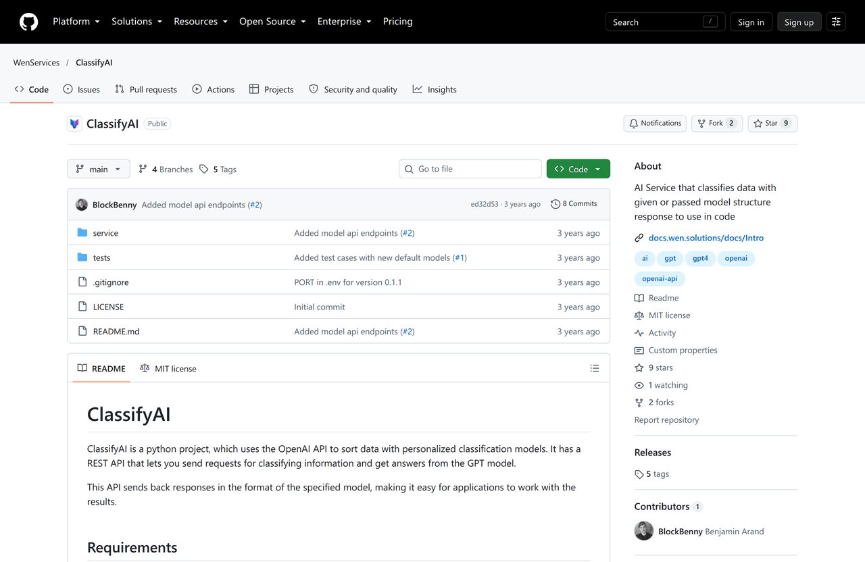Switch to the Issues tab
Viewport: 865px width, 562px height.
coord(81,89)
